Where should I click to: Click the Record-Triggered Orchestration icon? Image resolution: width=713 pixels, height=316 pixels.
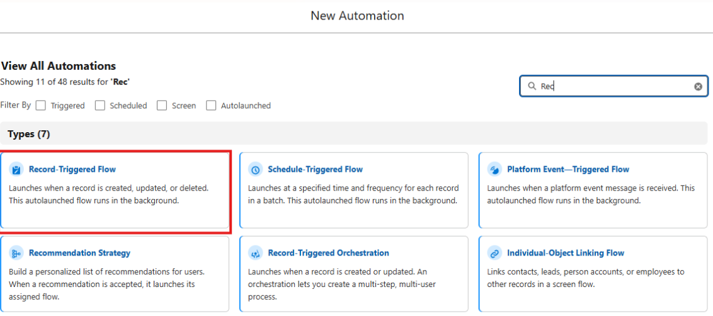click(255, 253)
